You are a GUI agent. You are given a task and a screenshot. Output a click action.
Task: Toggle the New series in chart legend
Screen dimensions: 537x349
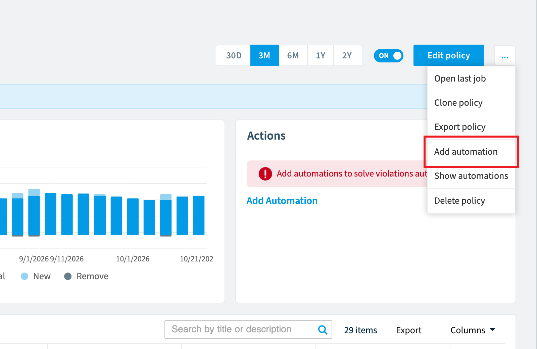(x=36, y=276)
